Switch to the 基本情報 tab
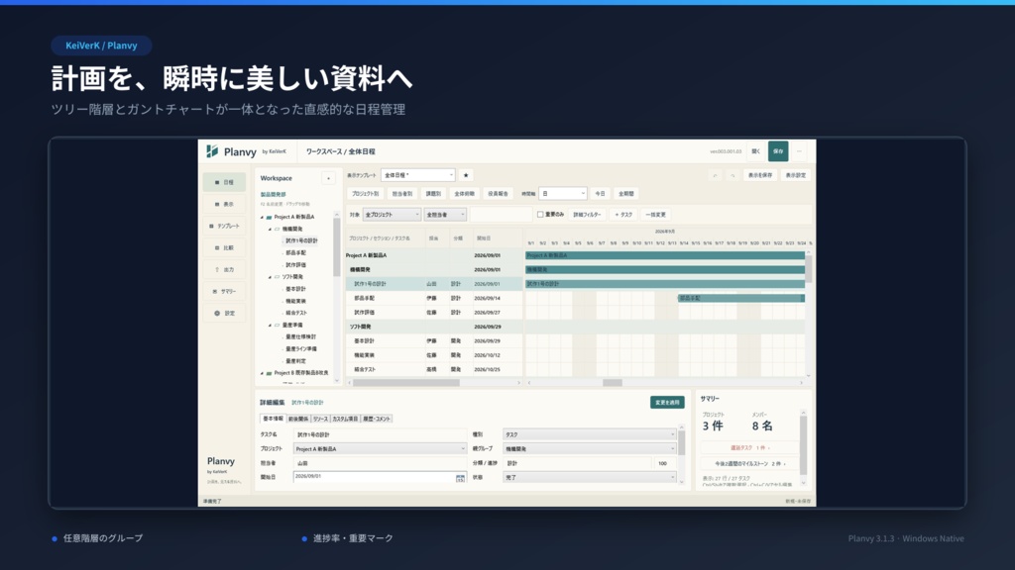 tap(273, 419)
